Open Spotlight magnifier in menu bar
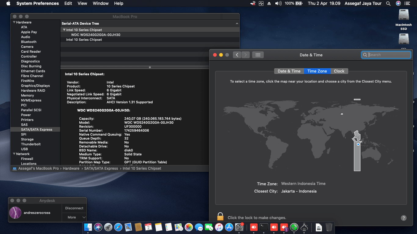 click(388, 3)
